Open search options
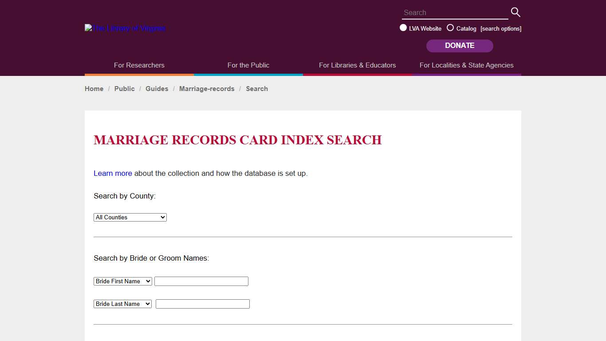This screenshot has width=606, height=341. coord(500,28)
